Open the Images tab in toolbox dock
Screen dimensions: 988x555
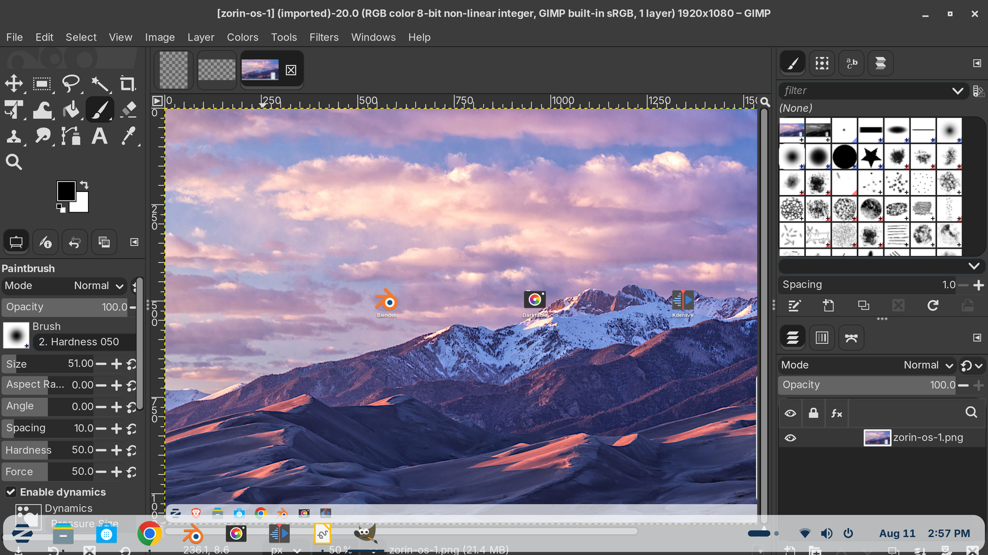point(104,242)
